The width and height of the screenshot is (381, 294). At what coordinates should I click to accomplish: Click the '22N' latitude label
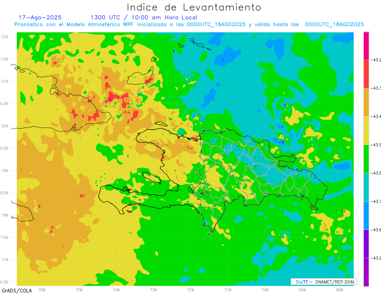pyautogui.click(x=5, y=36)
